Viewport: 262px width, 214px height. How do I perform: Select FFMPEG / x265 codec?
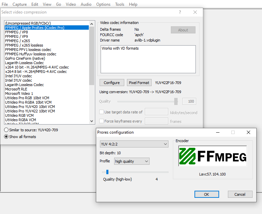(47, 41)
